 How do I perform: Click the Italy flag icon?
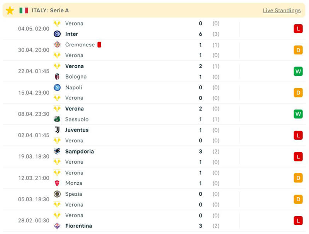pyautogui.click(x=24, y=10)
